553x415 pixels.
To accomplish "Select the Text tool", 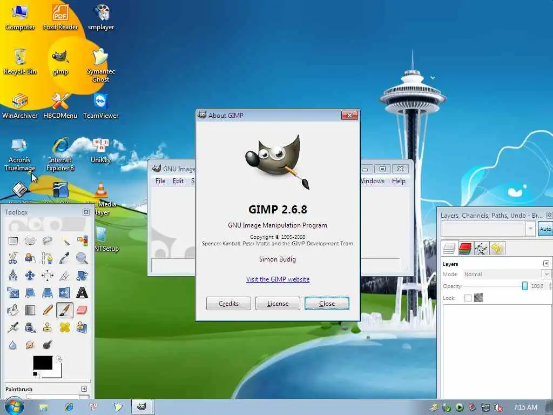I will coord(82,292).
